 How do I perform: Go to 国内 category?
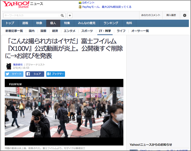32,31
